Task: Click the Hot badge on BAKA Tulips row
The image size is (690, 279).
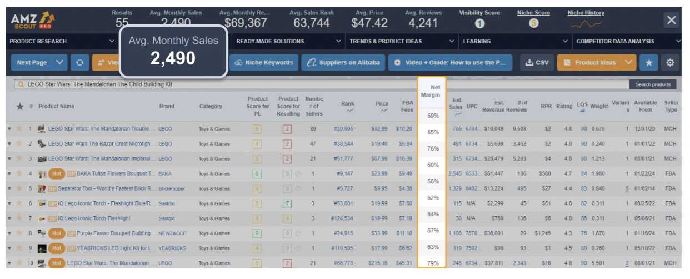Action: (x=57, y=173)
